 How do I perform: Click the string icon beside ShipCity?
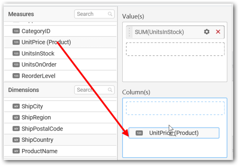[x=16, y=106]
